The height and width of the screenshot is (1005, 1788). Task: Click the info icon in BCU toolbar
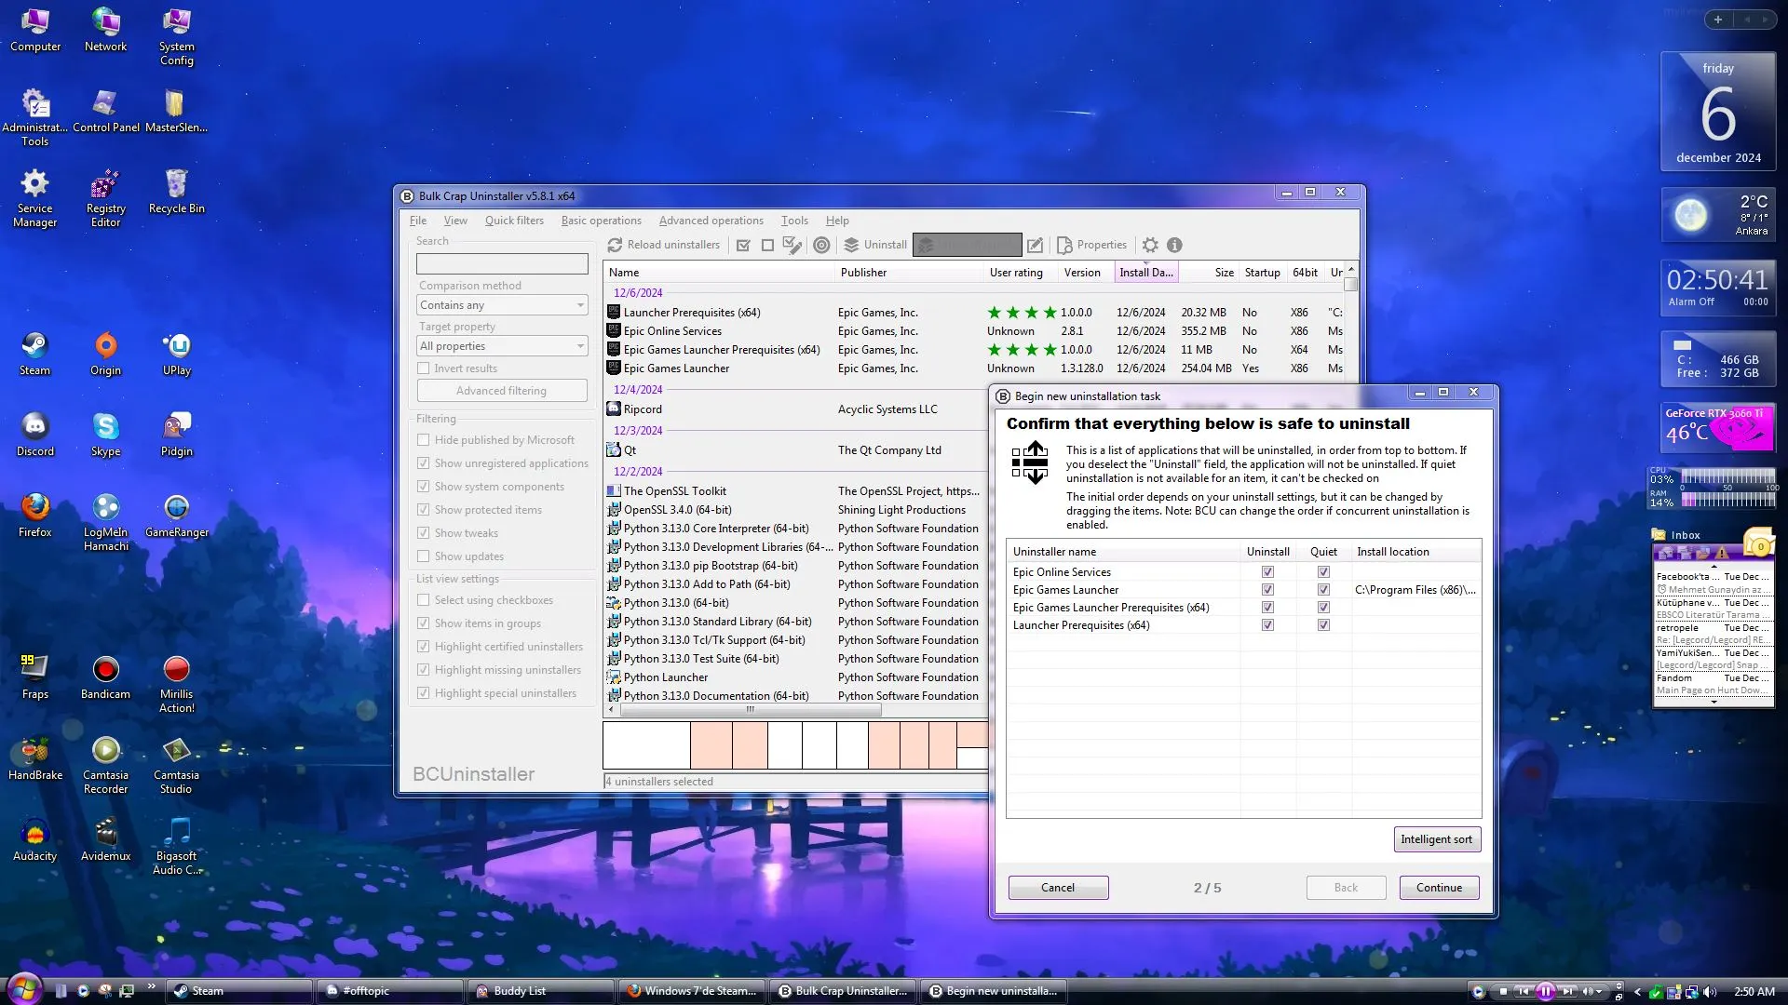pyautogui.click(x=1174, y=246)
